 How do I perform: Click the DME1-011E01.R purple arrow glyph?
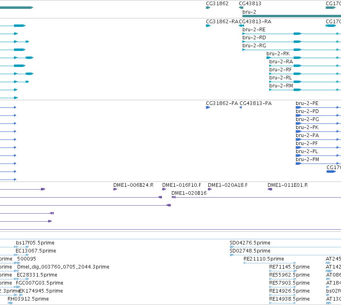(x=270, y=189)
